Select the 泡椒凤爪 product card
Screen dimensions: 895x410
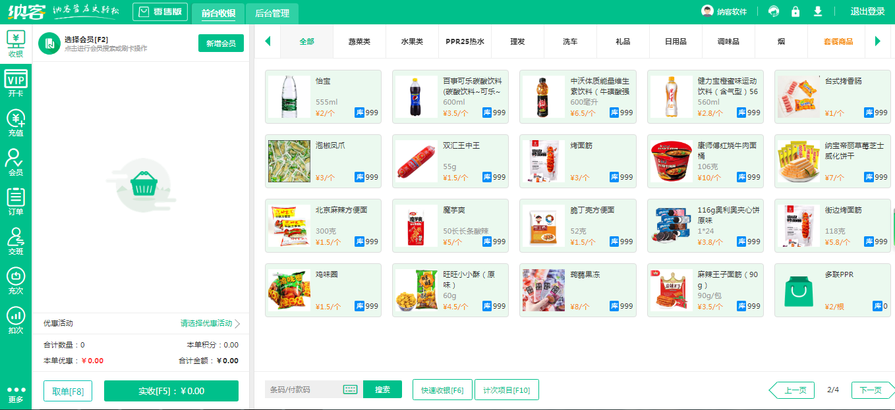point(323,161)
